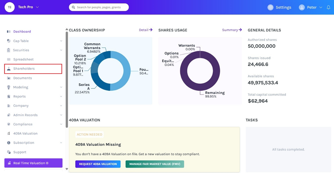Open notifications bell icon
Image resolution: width=334 pixels, height=173 pixels.
(x=328, y=7)
